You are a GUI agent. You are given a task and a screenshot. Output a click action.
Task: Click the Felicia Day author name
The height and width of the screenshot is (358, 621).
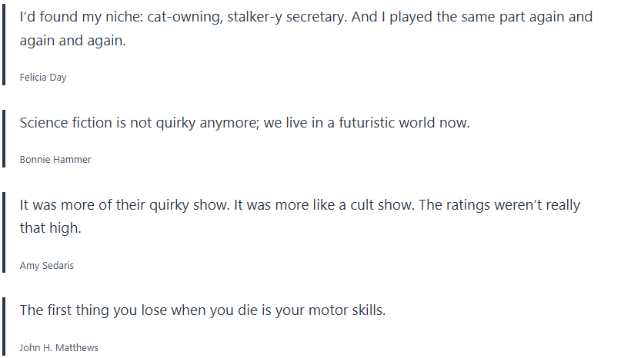coord(43,77)
